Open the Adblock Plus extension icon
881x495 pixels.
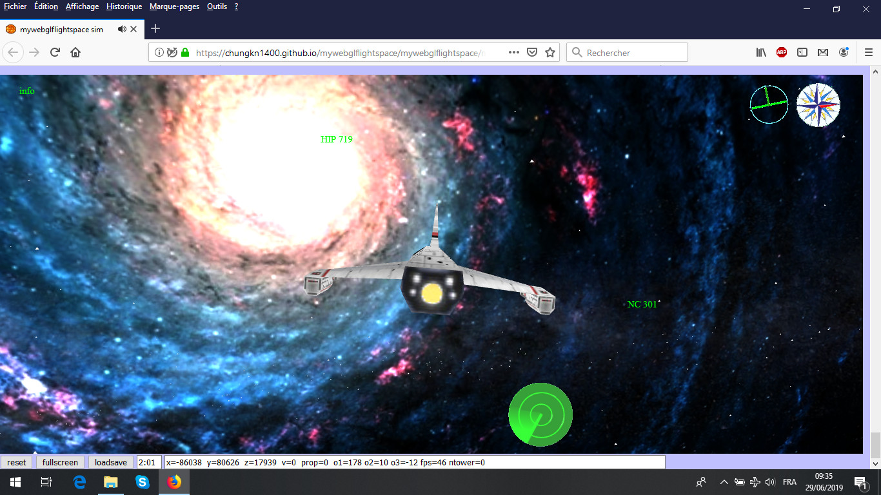[781, 52]
